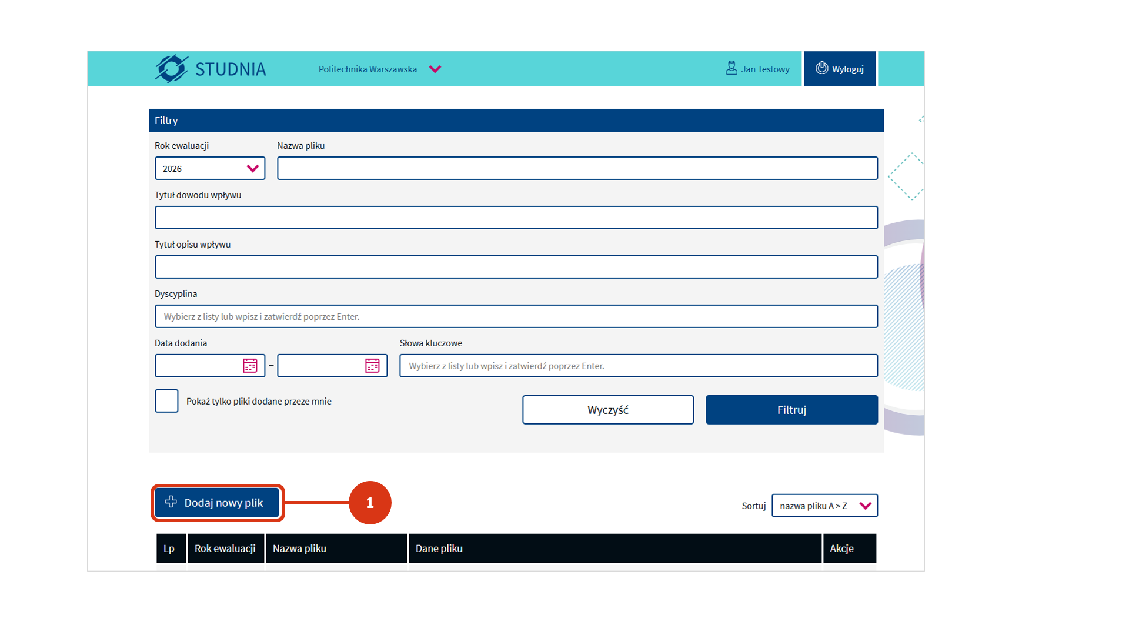Click the Słowa kluczowe field

point(638,366)
